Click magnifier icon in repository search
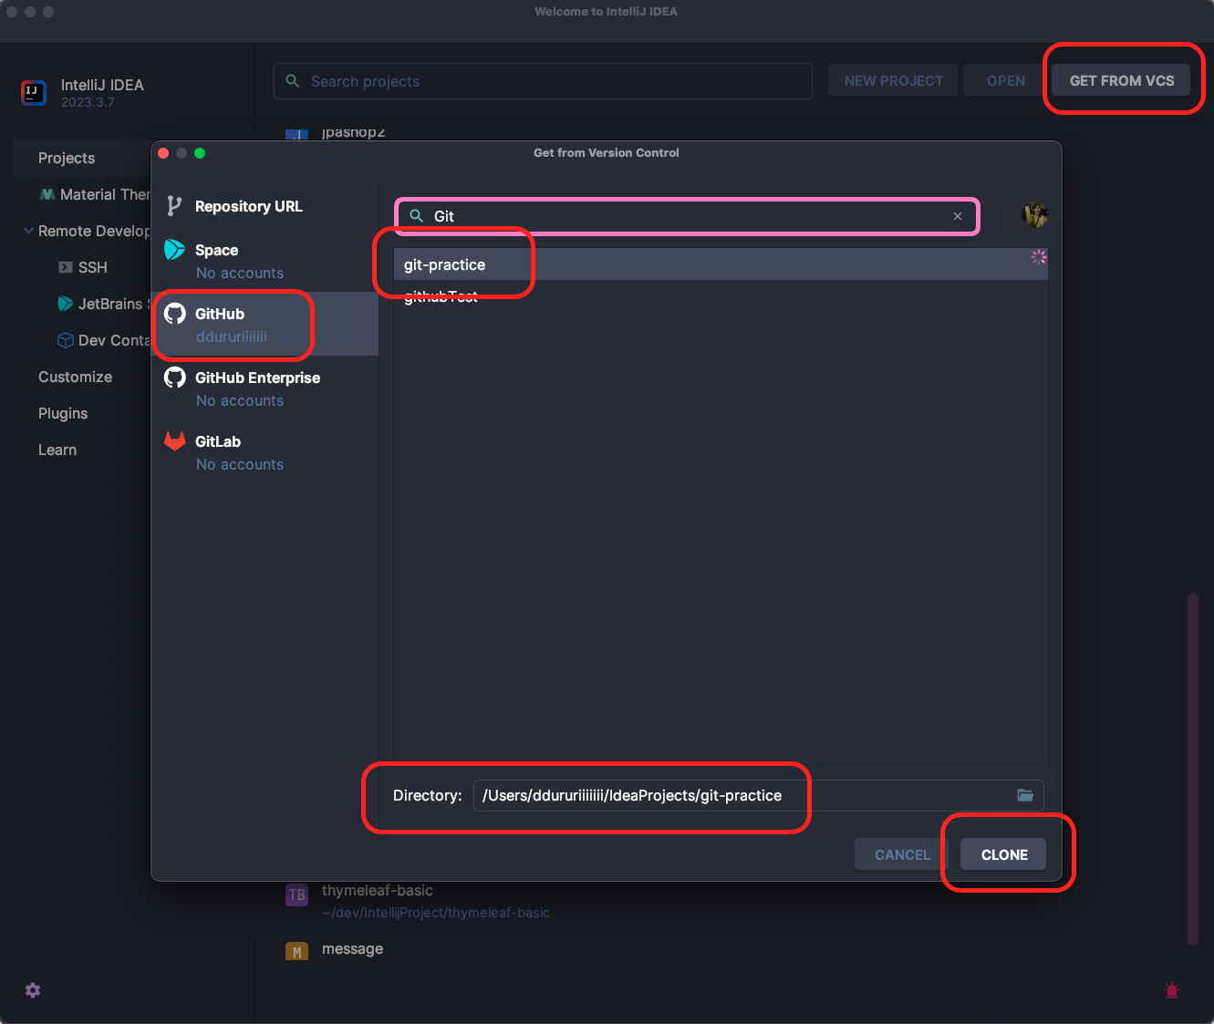 [417, 216]
